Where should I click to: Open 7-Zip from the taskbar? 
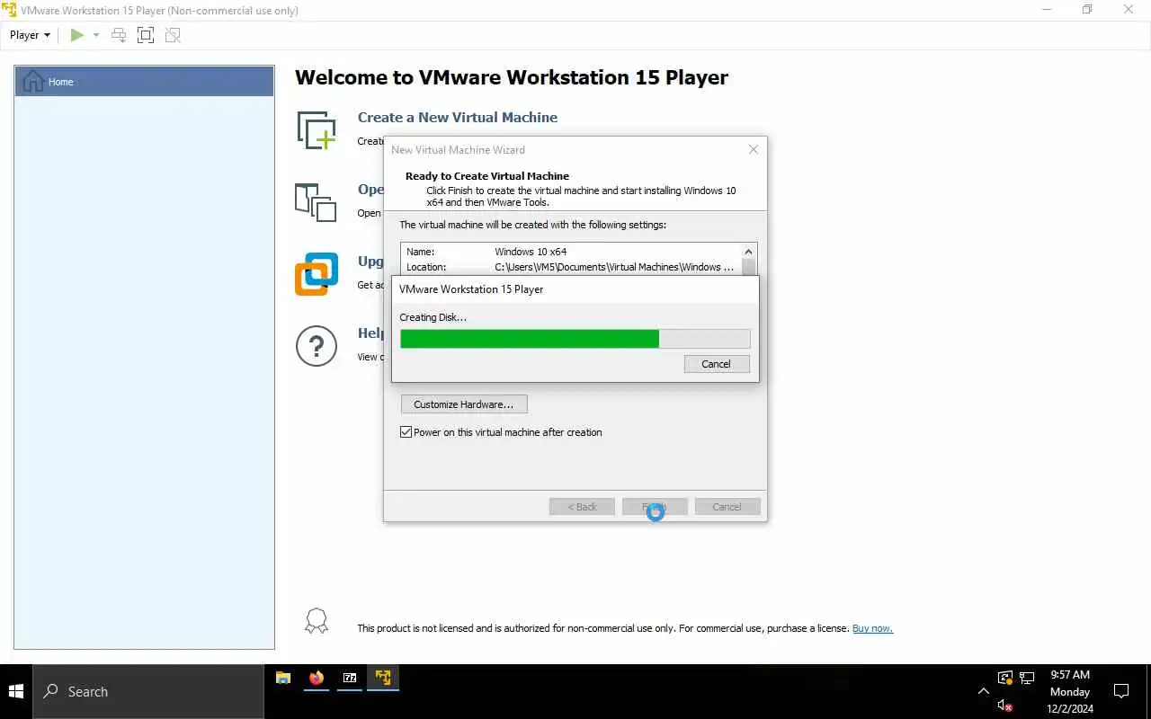tap(350, 679)
